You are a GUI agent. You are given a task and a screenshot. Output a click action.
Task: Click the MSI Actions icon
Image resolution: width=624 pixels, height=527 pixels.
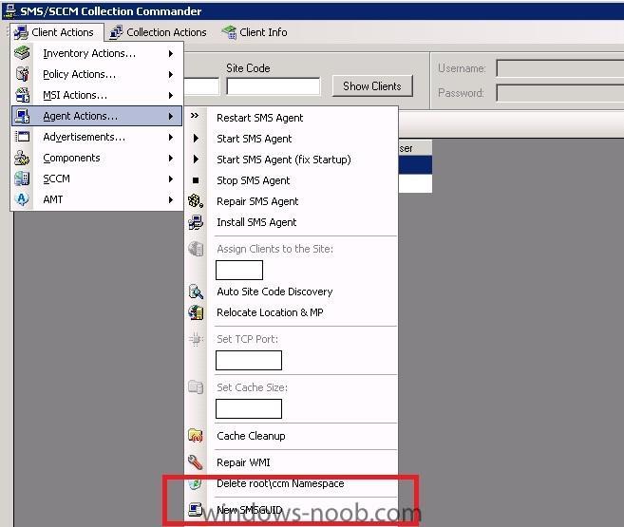pyautogui.click(x=22, y=95)
